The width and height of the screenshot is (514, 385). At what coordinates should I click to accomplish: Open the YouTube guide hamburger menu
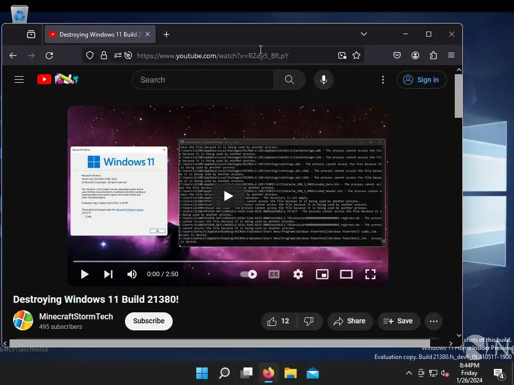click(x=19, y=80)
